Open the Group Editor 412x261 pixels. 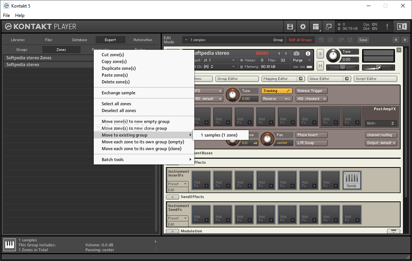(x=237, y=79)
